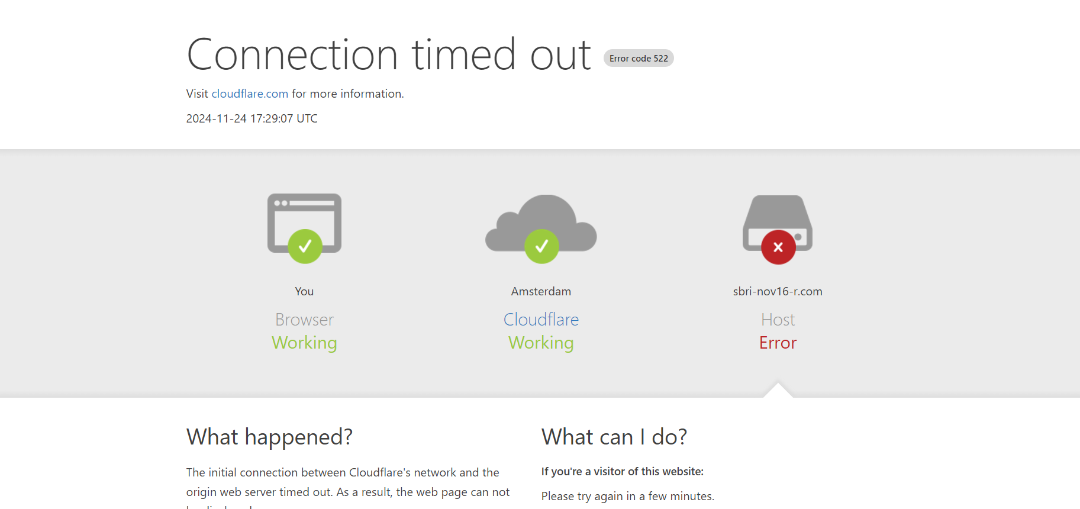Click the green checkmark on the browser icon
Image resolution: width=1080 pixels, height=509 pixels.
(305, 246)
